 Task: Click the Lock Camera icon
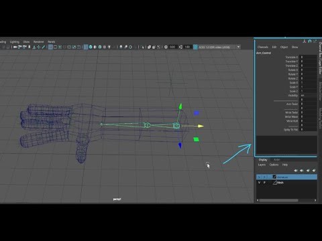[20, 47]
